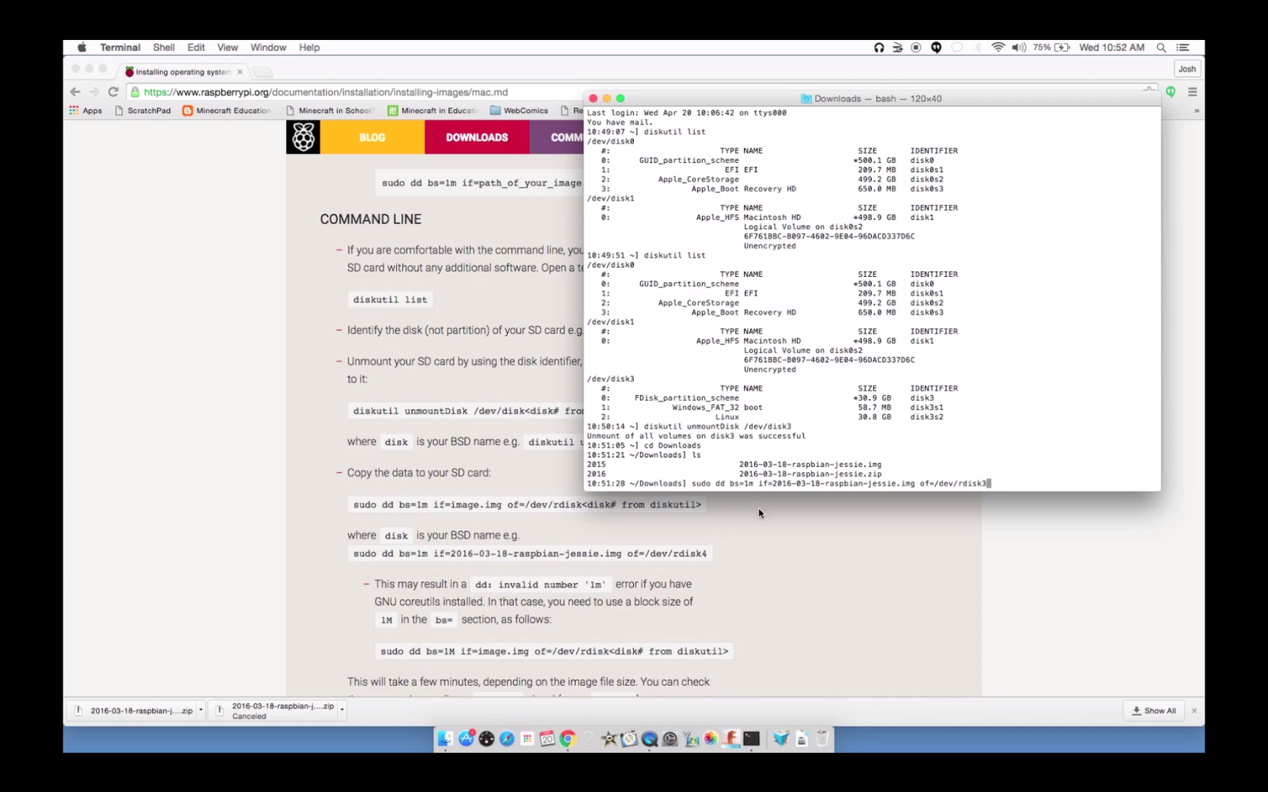Open the Help menu
Image resolution: width=1268 pixels, height=792 pixels.
pyautogui.click(x=309, y=48)
